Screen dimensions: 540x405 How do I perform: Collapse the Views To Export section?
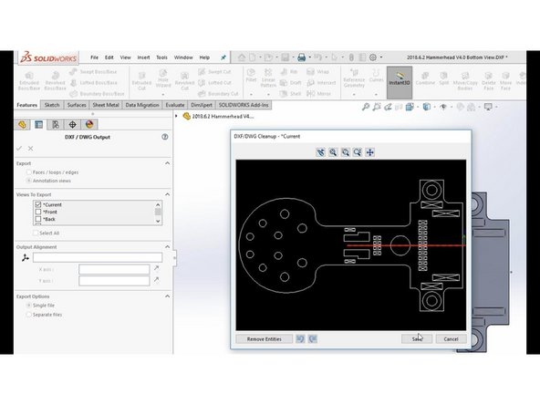click(167, 194)
